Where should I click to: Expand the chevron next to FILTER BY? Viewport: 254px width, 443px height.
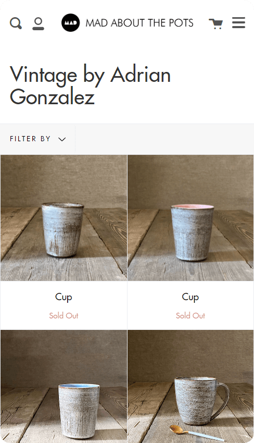(x=62, y=139)
